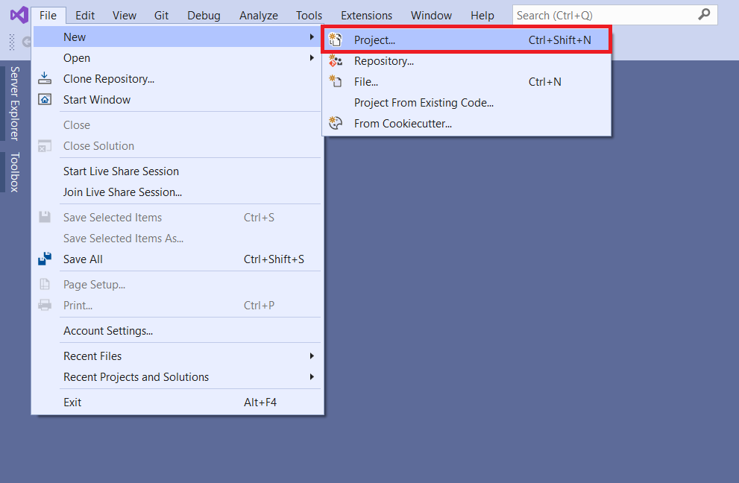This screenshot has height=483, width=739.
Task: Click the toolbar grip handle
Action: point(12,42)
